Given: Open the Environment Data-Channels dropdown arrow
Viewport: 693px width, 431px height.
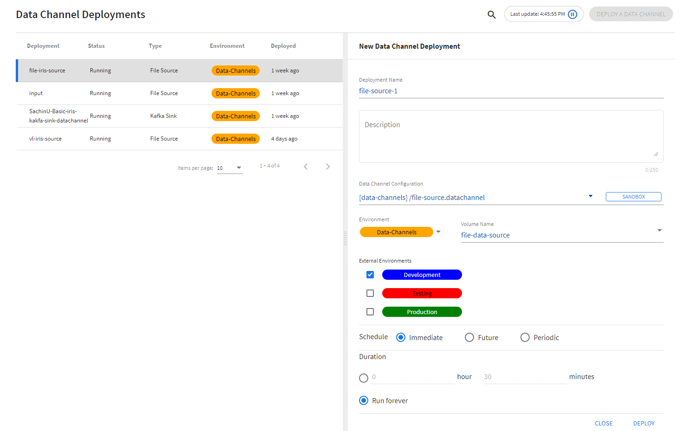Looking at the screenshot, I should click(x=438, y=232).
